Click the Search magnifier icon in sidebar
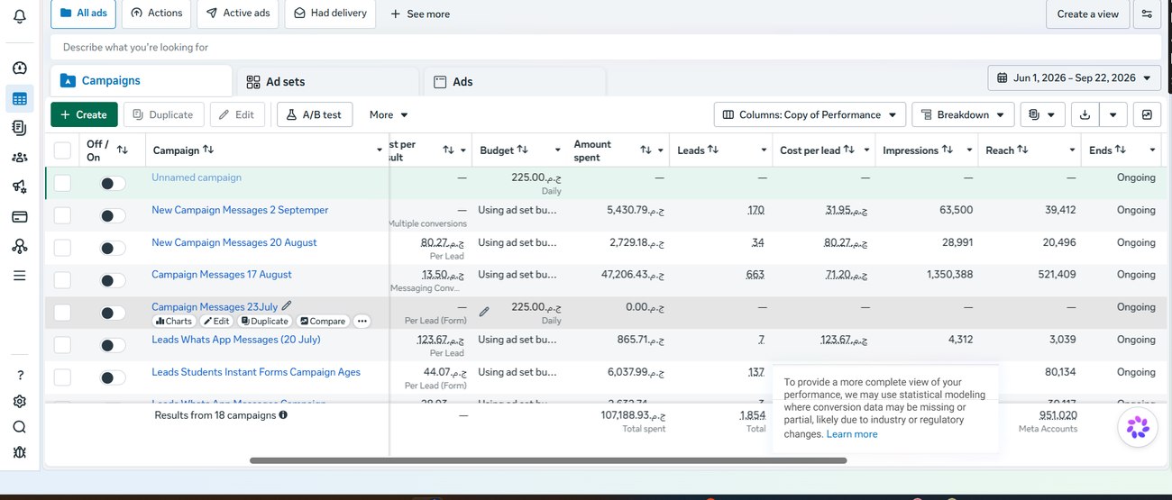1172x500 pixels. 19,427
